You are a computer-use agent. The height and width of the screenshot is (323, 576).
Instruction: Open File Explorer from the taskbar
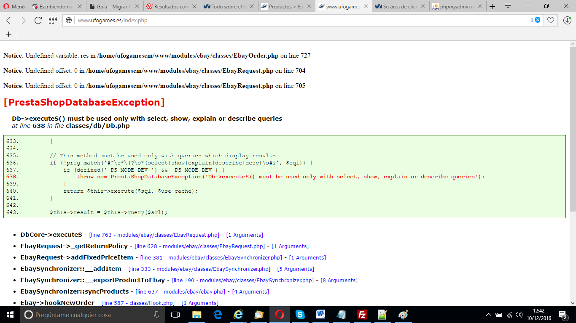pos(196,315)
